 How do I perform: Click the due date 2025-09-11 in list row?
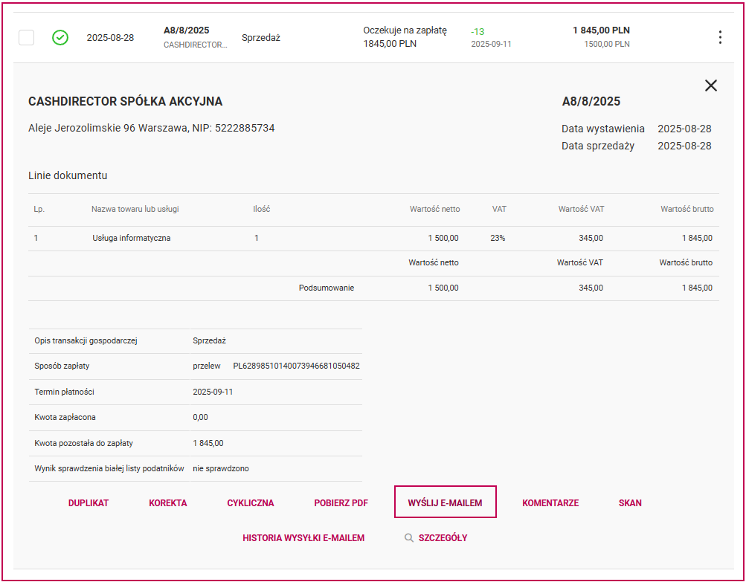[x=491, y=44]
